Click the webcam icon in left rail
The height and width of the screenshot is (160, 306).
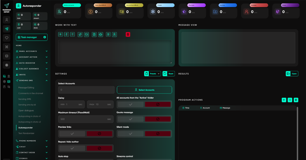[9, 76]
